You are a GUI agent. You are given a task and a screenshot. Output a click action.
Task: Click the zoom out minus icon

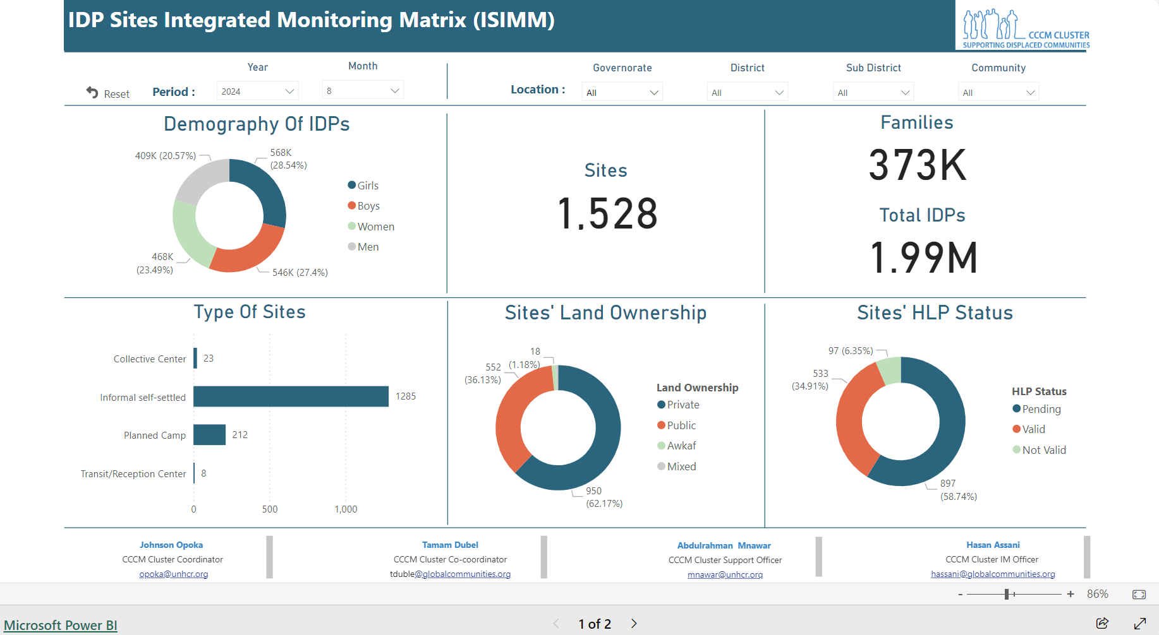(x=961, y=594)
